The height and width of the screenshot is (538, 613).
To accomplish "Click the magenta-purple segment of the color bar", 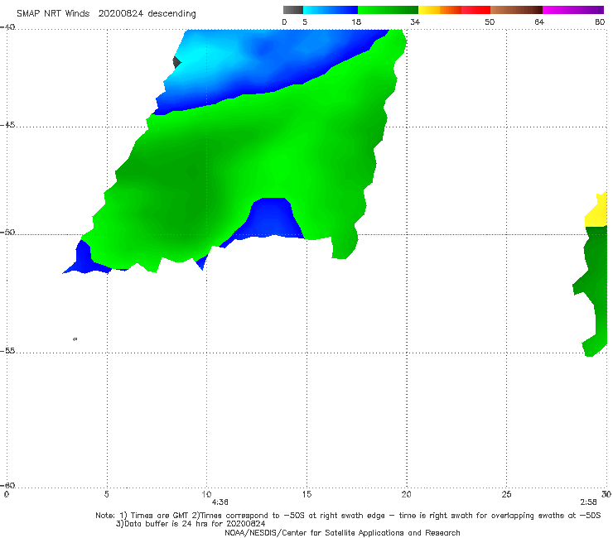I will (x=573, y=10).
